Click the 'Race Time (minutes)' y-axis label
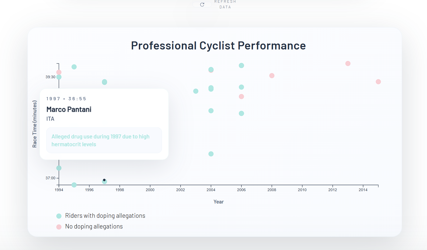Viewport: 427px width, 250px height. pos(34,124)
